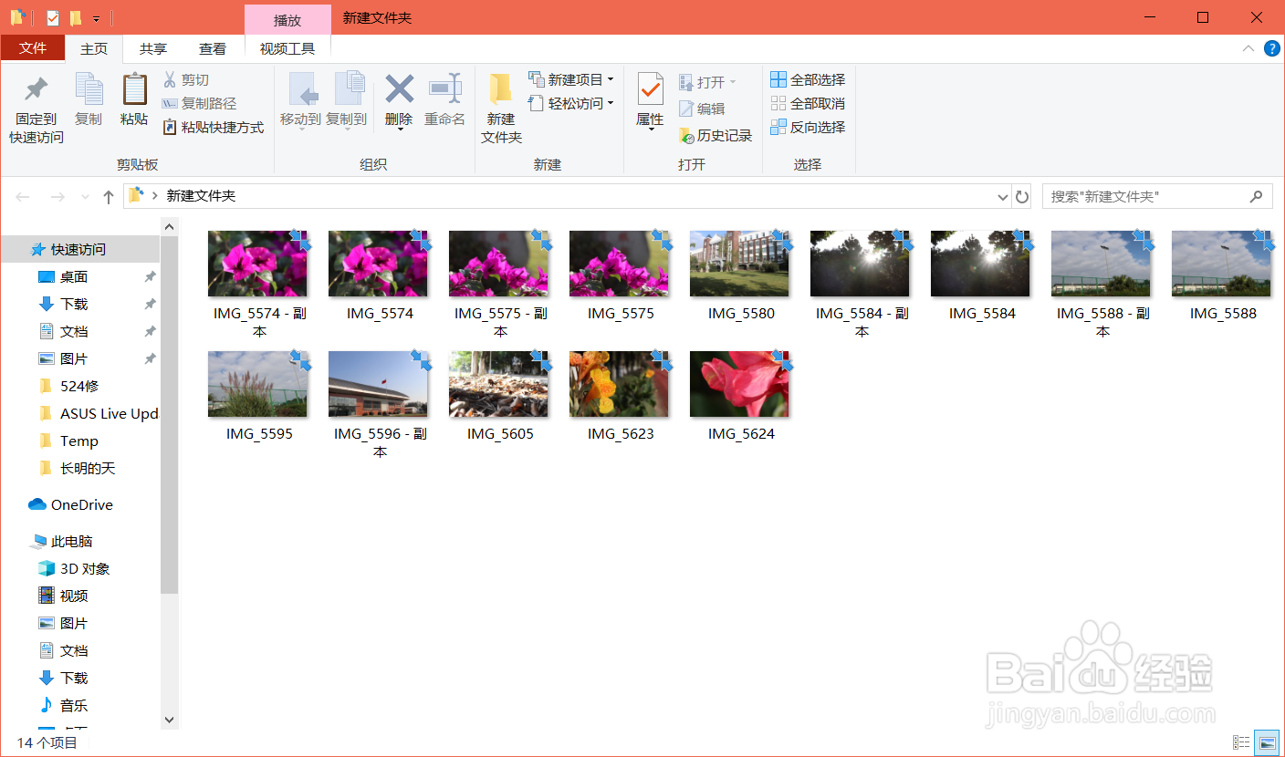Select IMG_5580 building thumbnail
This screenshot has width=1285, height=757.
coord(739,264)
